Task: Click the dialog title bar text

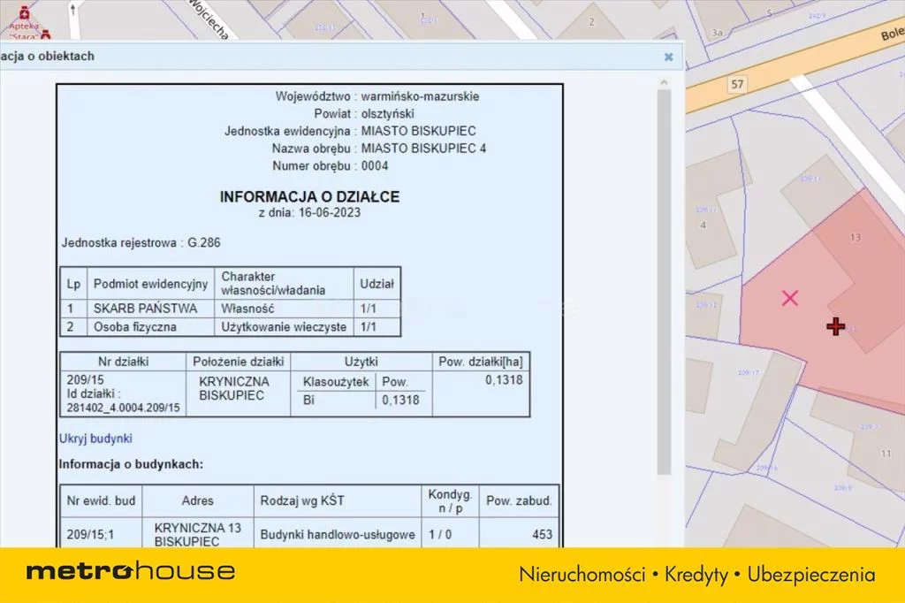Action: [49, 57]
